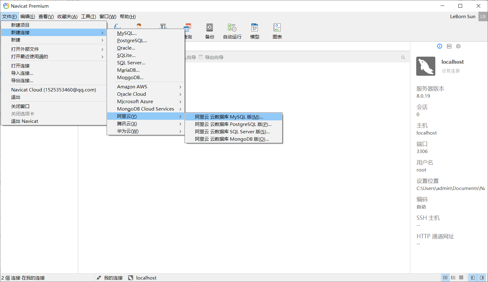Open the View menu

pyautogui.click(x=46, y=17)
